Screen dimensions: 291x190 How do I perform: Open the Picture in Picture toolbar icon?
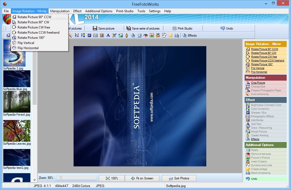pyautogui.click(x=152, y=35)
